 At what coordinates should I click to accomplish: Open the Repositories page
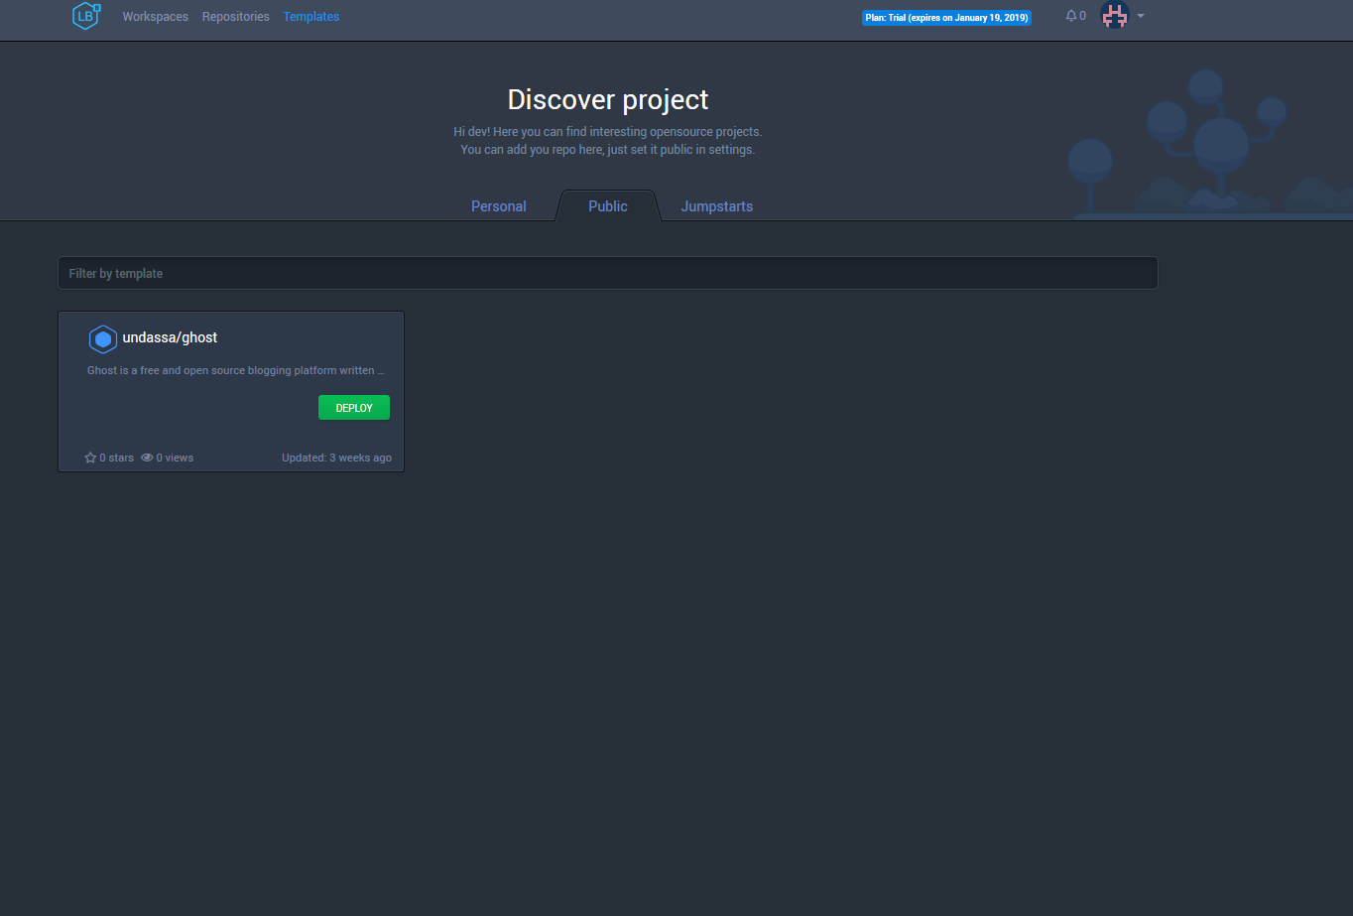(x=235, y=16)
